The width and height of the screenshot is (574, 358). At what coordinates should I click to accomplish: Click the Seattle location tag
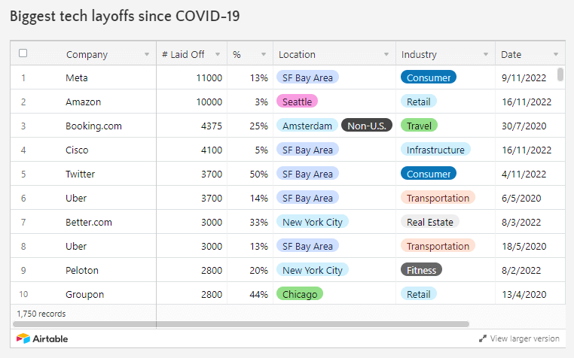point(297,102)
